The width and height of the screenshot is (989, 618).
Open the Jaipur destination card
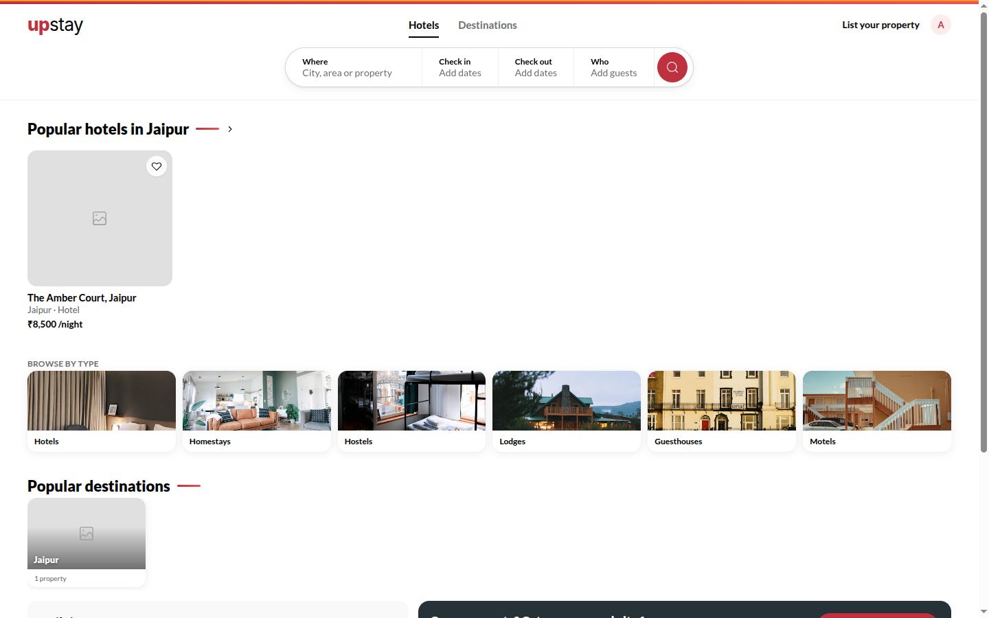point(87,542)
